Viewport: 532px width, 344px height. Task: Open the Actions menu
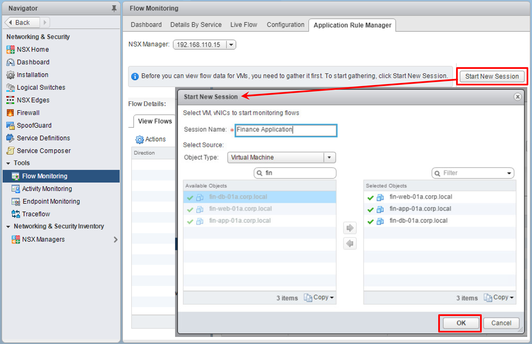coord(150,139)
